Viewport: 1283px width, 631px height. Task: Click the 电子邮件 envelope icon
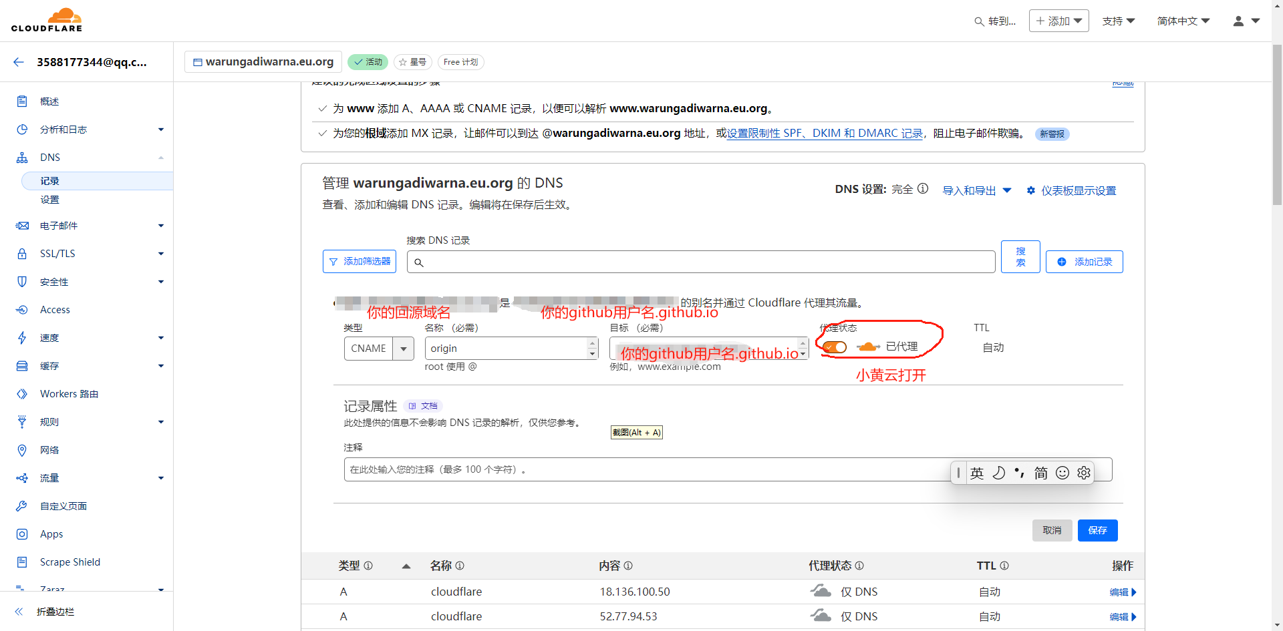22,226
